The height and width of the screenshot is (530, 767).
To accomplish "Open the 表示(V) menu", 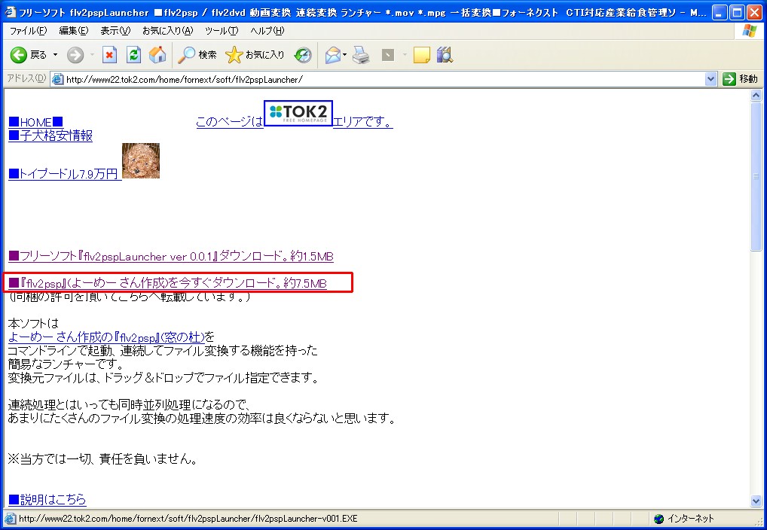I will [115, 31].
